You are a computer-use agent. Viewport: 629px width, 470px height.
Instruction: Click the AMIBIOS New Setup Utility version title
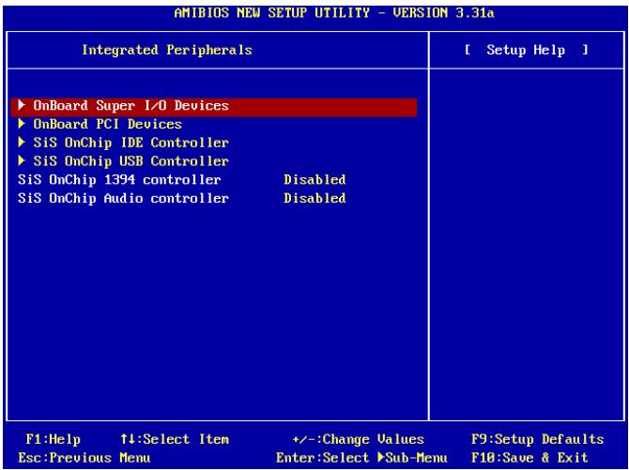(x=334, y=13)
